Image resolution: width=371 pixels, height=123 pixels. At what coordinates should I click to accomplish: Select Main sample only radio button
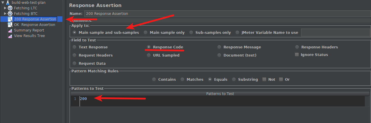[145, 33]
